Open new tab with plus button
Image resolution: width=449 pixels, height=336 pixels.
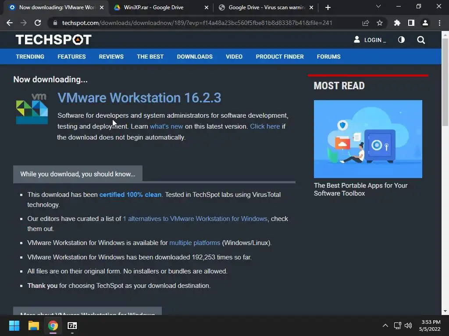click(328, 7)
